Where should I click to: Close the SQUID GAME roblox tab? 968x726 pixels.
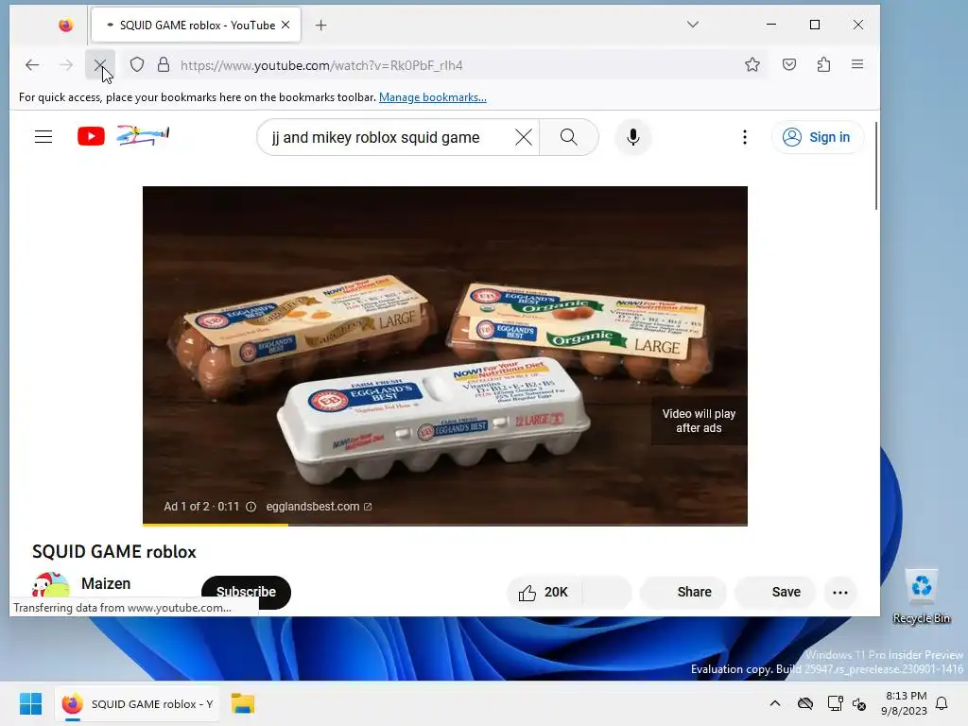(285, 25)
